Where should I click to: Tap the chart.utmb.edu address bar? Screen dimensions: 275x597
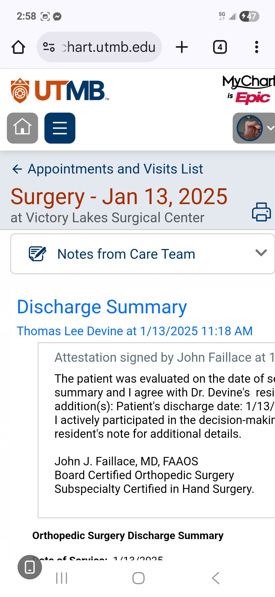[x=108, y=47]
